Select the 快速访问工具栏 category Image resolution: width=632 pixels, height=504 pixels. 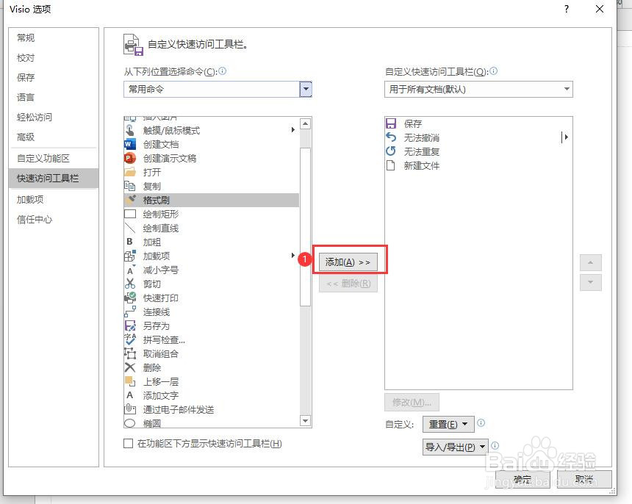(x=54, y=178)
